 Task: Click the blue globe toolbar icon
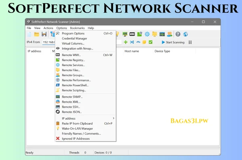pos(186,34)
